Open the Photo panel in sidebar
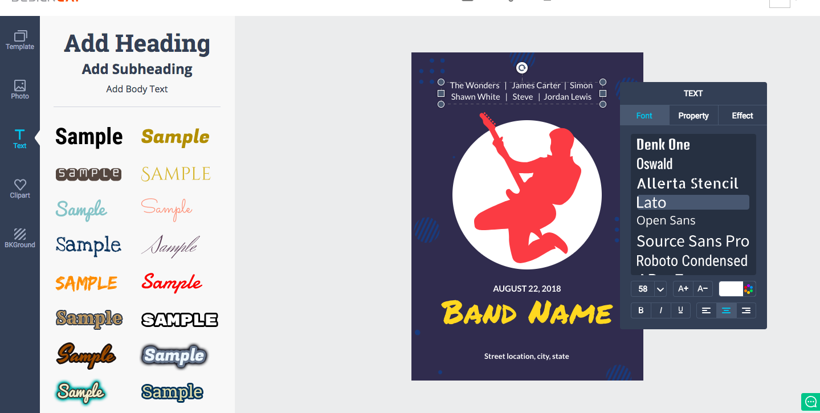The image size is (820, 413). (x=20, y=89)
